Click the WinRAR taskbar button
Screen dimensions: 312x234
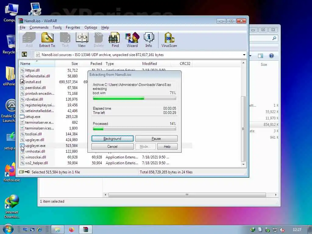(86, 230)
